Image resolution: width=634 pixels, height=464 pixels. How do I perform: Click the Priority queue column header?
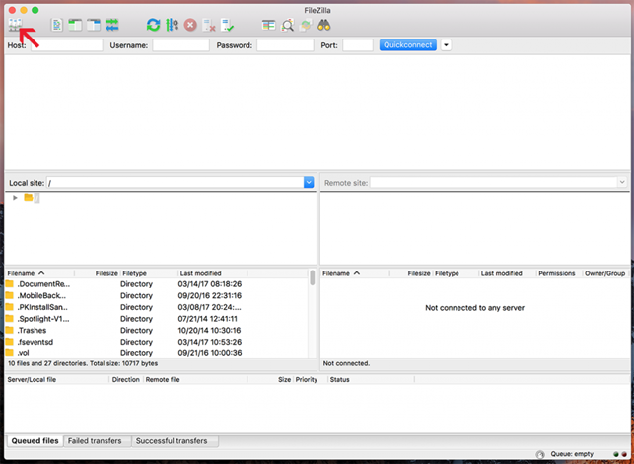tap(311, 379)
